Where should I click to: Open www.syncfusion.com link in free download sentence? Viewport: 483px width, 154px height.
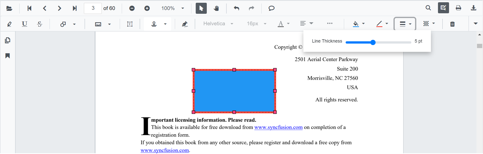coord(278,127)
